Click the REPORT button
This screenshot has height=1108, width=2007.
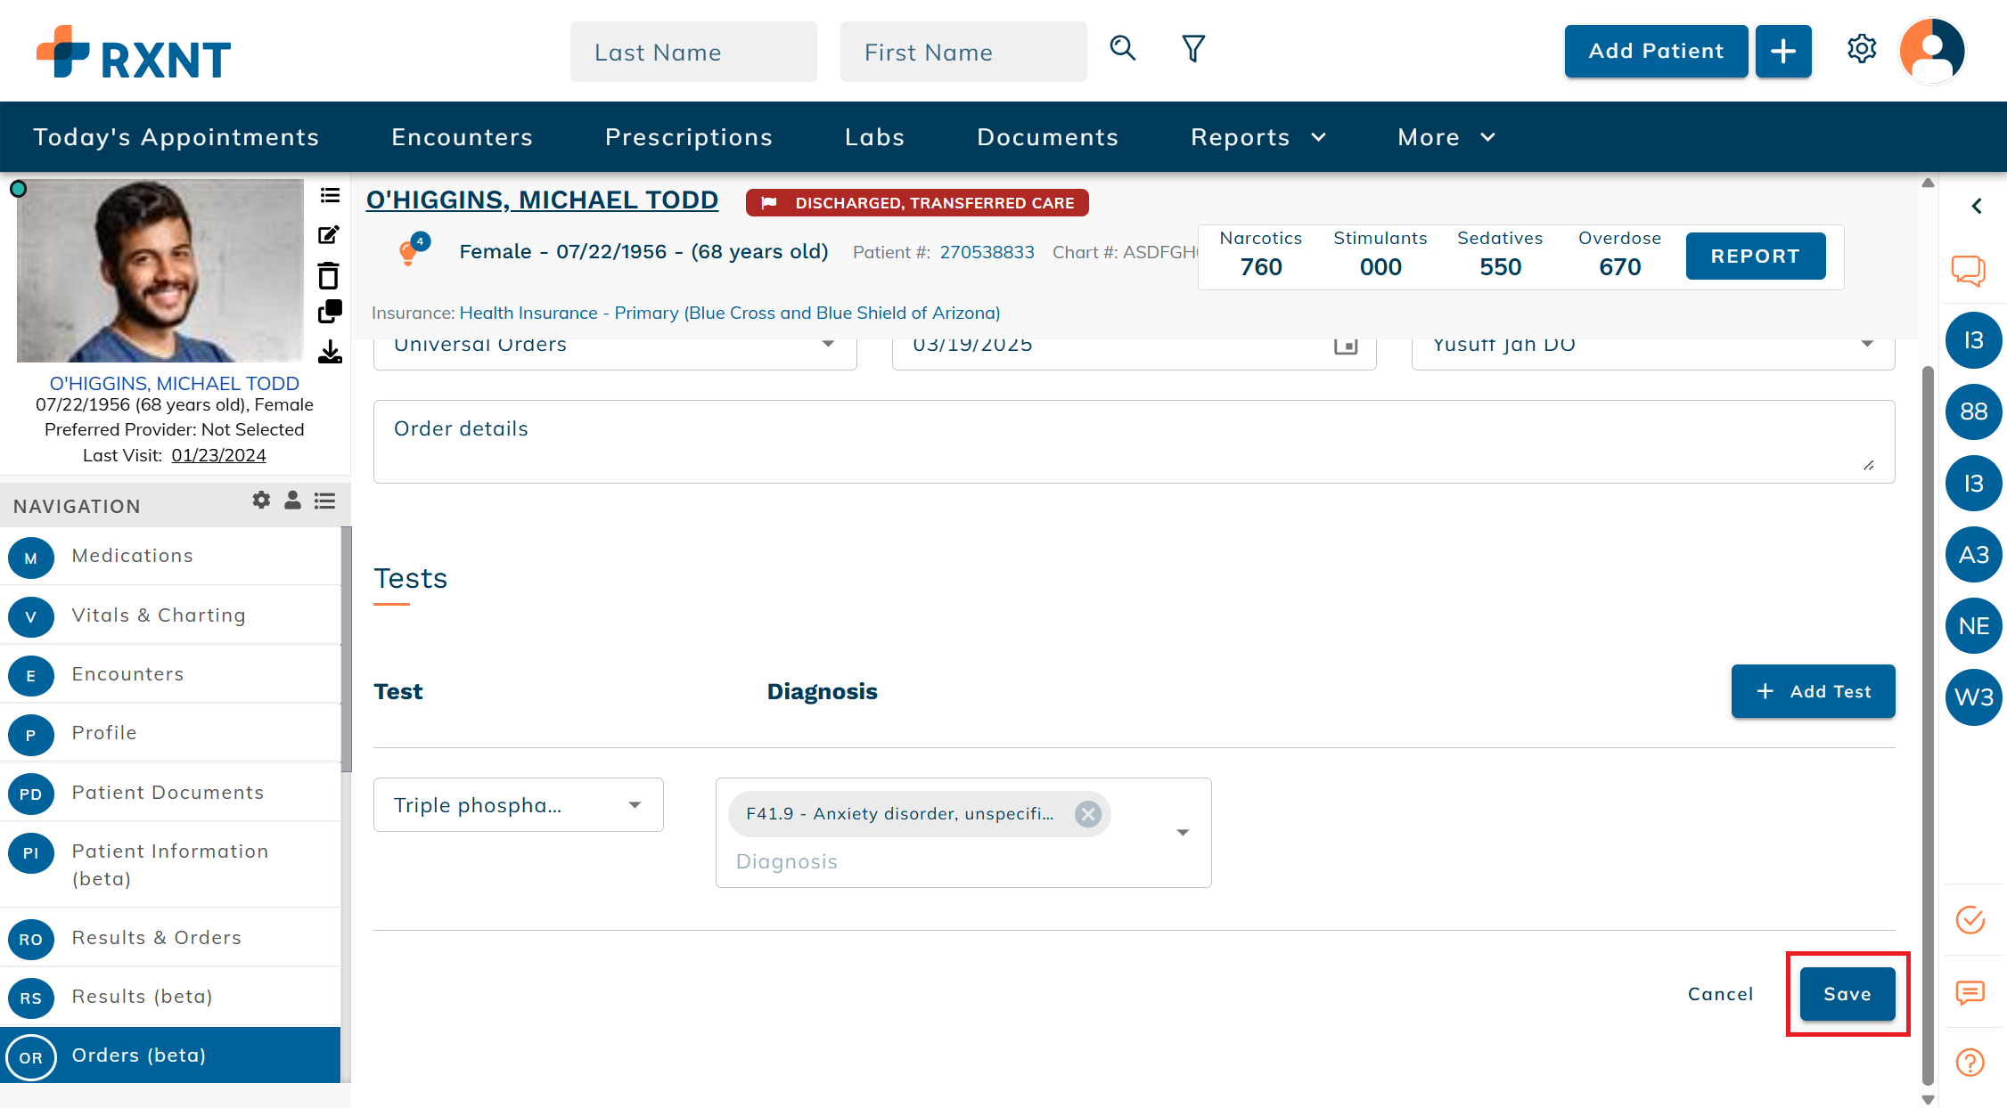pyautogui.click(x=1756, y=257)
